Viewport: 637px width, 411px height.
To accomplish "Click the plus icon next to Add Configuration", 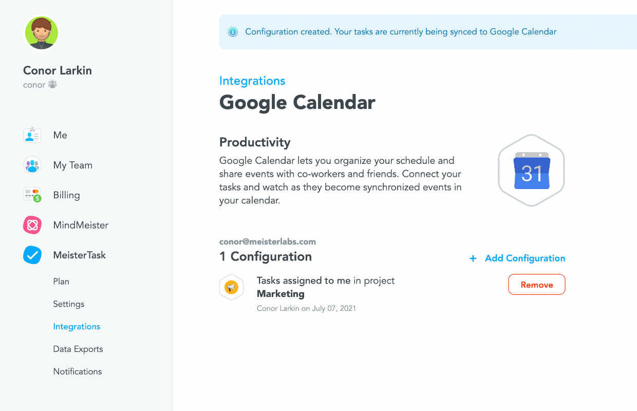I will (473, 258).
